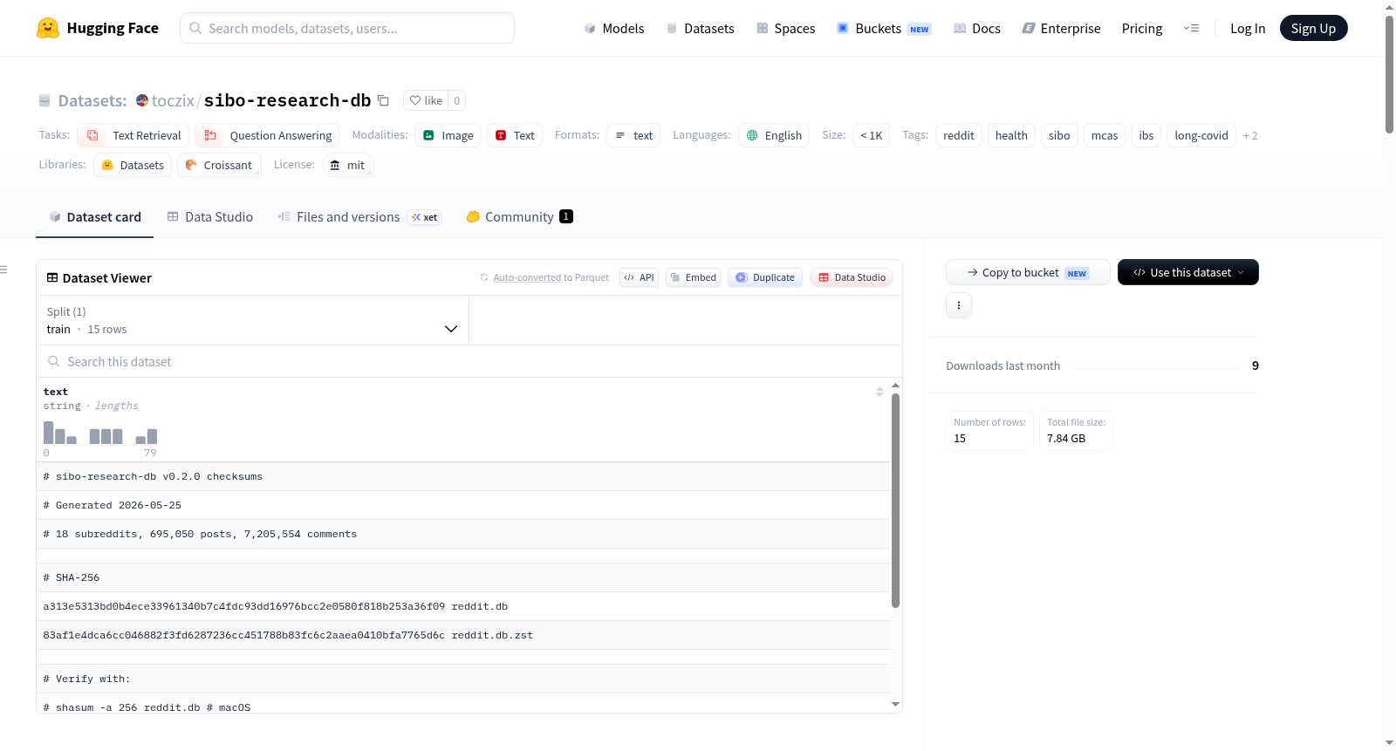Click the like heart button
1396x751 pixels.
[426, 100]
